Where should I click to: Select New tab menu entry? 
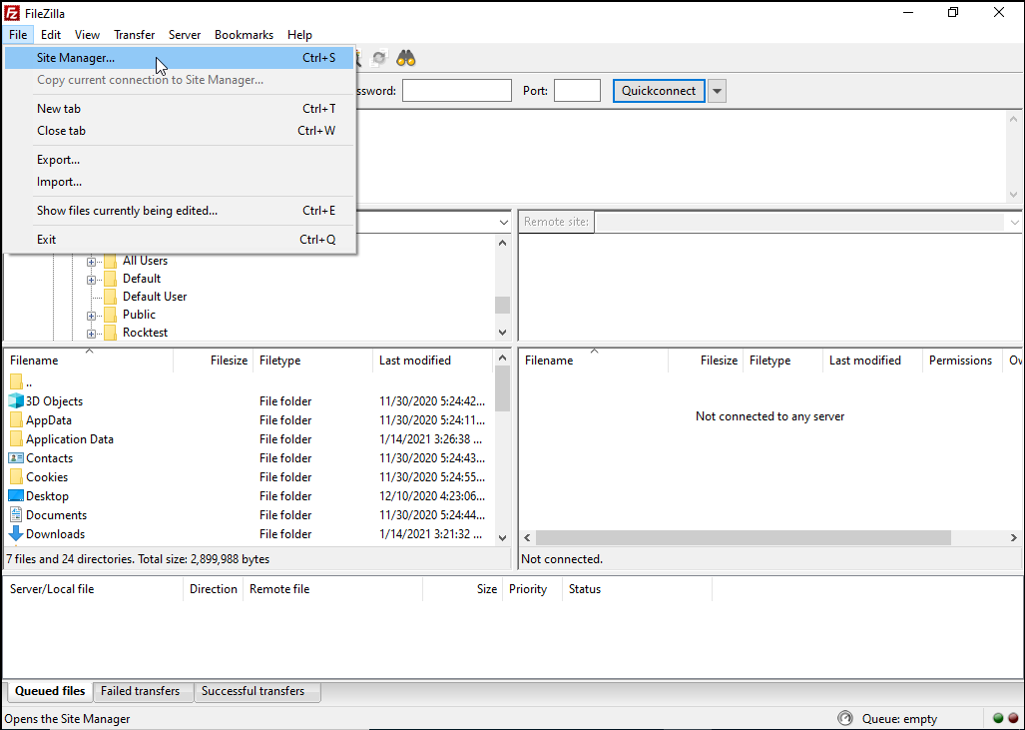pyautogui.click(x=179, y=109)
